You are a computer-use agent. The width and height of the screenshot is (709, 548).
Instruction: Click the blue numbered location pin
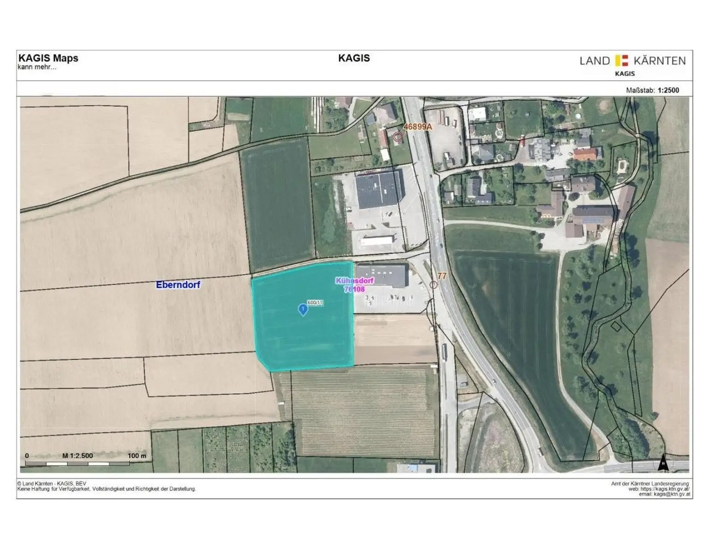tap(303, 310)
